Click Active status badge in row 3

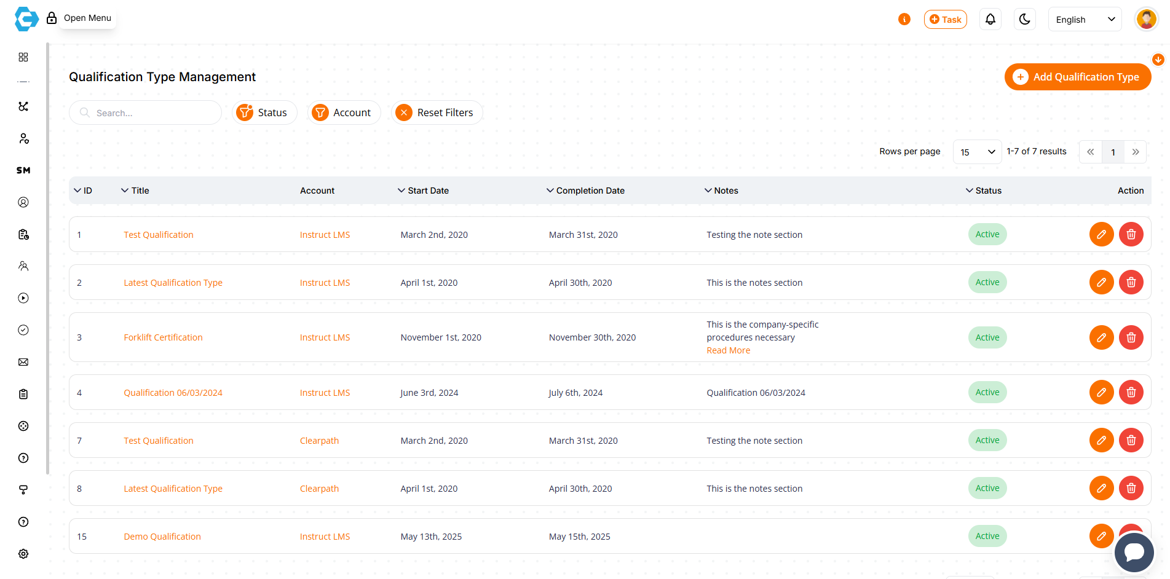(987, 337)
